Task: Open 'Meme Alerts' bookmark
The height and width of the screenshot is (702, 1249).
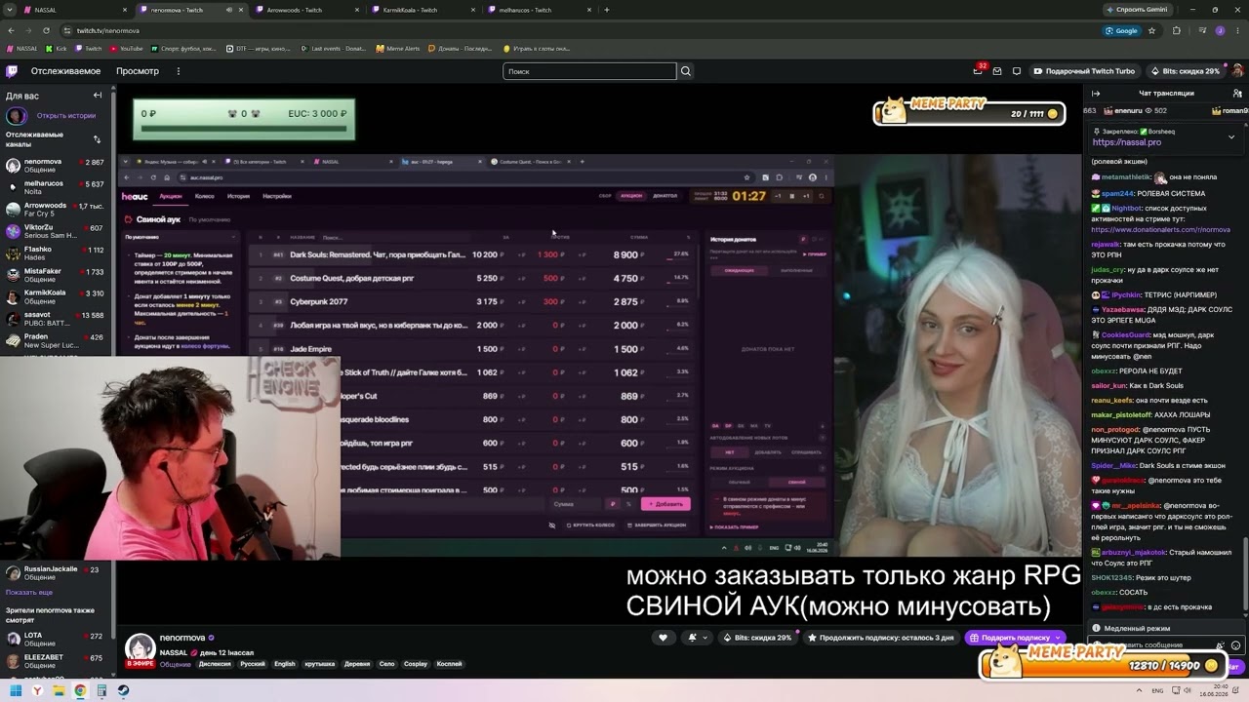Action: (x=398, y=48)
